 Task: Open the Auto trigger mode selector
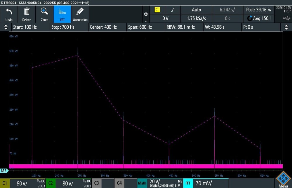click(x=196, y=10)
